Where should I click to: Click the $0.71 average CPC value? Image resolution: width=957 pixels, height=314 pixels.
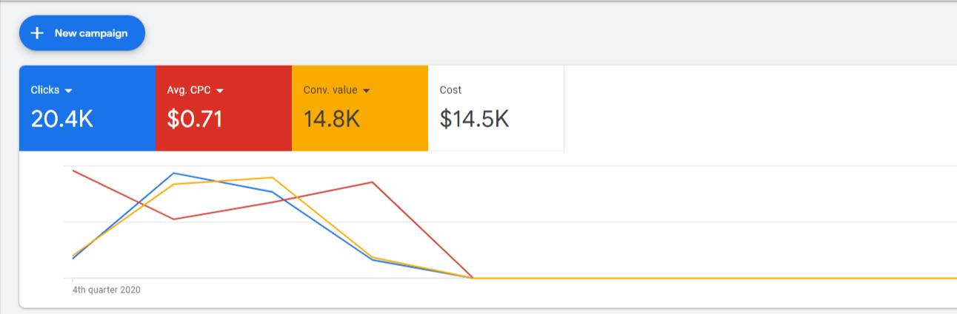point(195,119)
